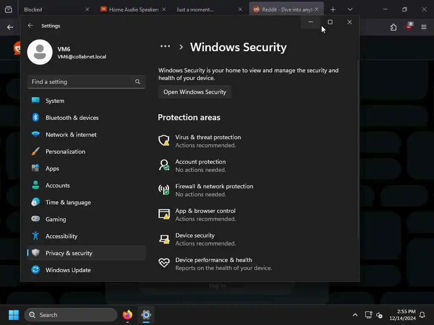
Task: Click the Accessibility figure icon
Action: [36, 236]
